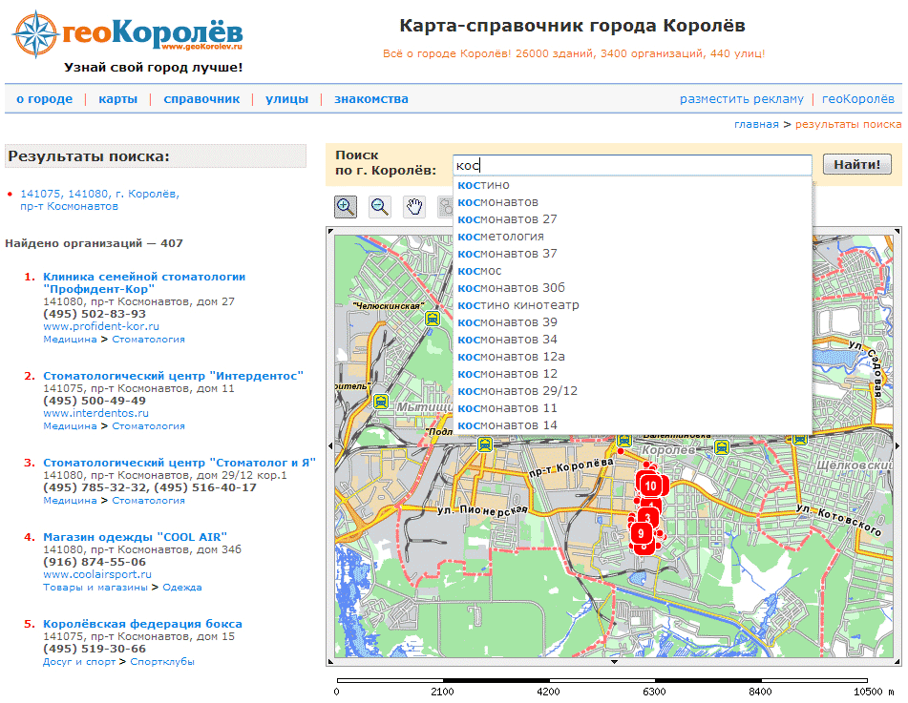Click red map marker number 3
908x703 pixels.
coord(647,517)
